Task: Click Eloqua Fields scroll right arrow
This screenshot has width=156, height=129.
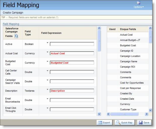Action: click(x=146, y=114)
